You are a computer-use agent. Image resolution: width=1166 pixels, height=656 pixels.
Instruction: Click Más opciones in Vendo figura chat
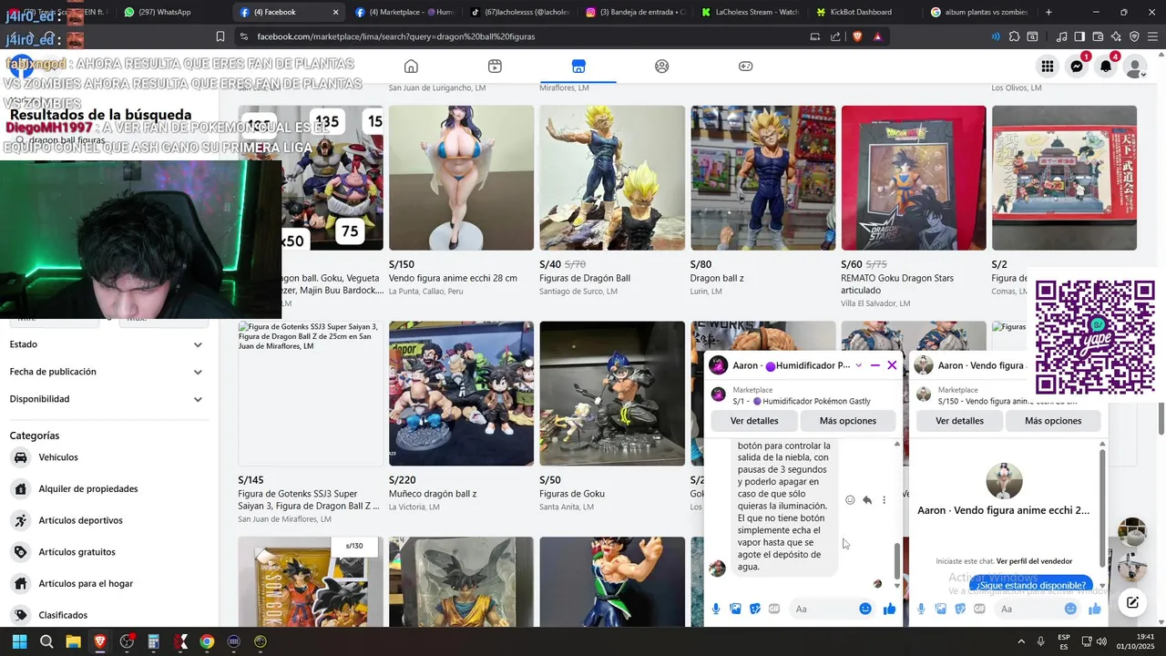coord(1052,421)
